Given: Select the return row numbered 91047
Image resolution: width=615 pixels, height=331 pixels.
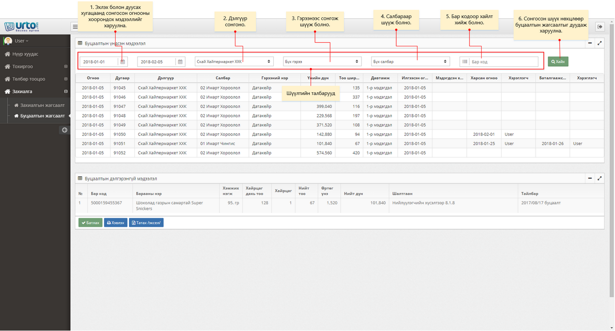Looking at the screenshot, I should click(x=340, y=106).
